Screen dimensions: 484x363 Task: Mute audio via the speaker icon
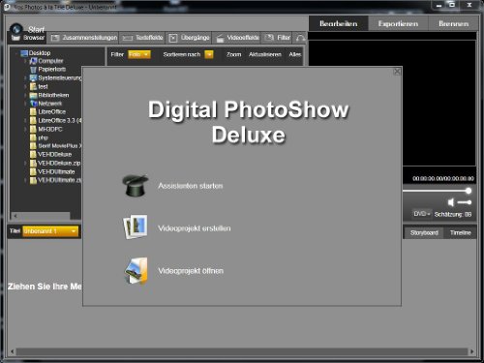point(451,202)
